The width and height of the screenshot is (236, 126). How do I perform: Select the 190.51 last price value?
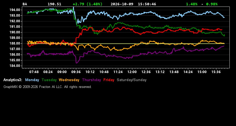point(55,4)
